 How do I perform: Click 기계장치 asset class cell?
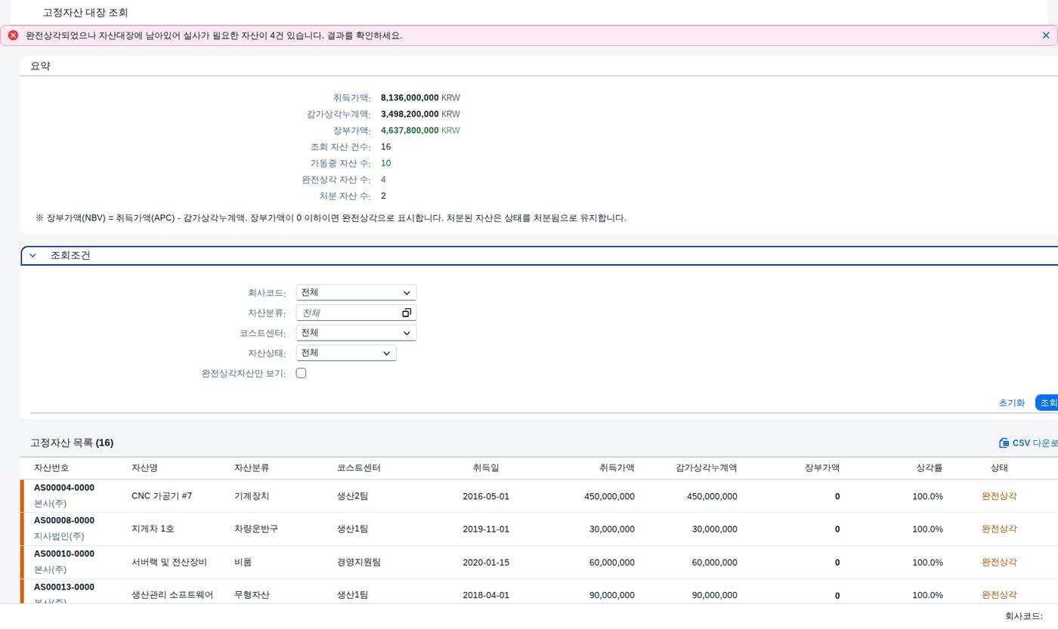pyautogui.click(x=252, y=496)
